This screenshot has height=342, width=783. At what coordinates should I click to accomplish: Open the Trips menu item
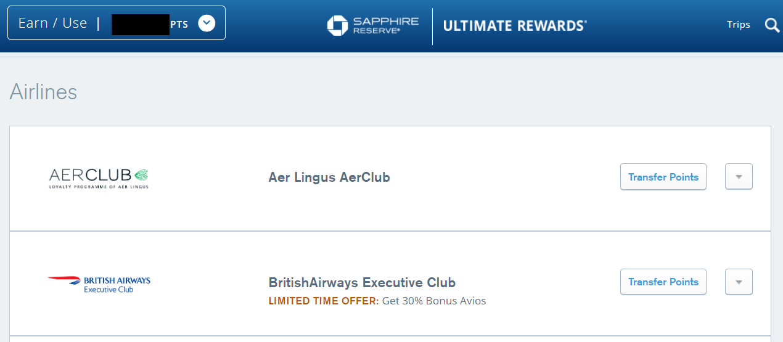[738, 25]
